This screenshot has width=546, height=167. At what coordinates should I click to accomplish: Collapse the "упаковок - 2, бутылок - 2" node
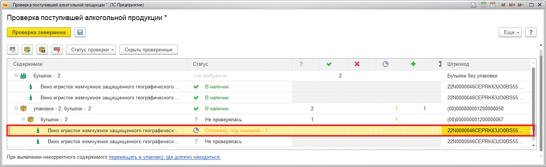[16, 109]
